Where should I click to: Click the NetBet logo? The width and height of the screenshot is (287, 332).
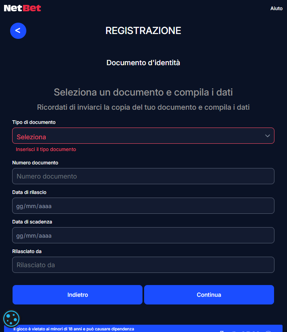point(22,8)
